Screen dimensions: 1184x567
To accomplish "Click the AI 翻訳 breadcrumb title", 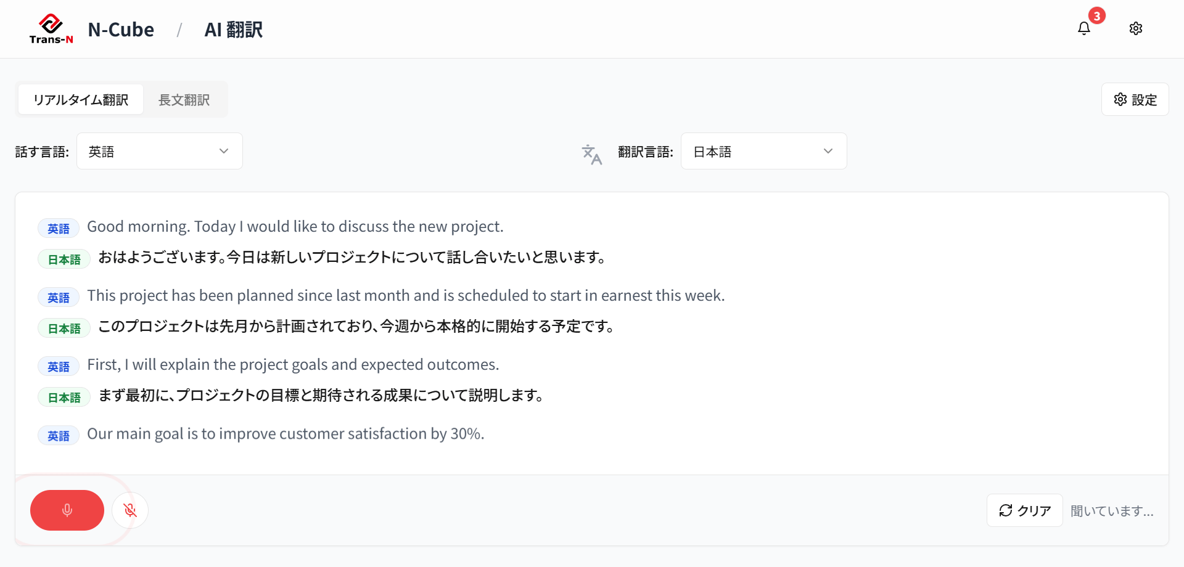I will [x=233, y=30].
